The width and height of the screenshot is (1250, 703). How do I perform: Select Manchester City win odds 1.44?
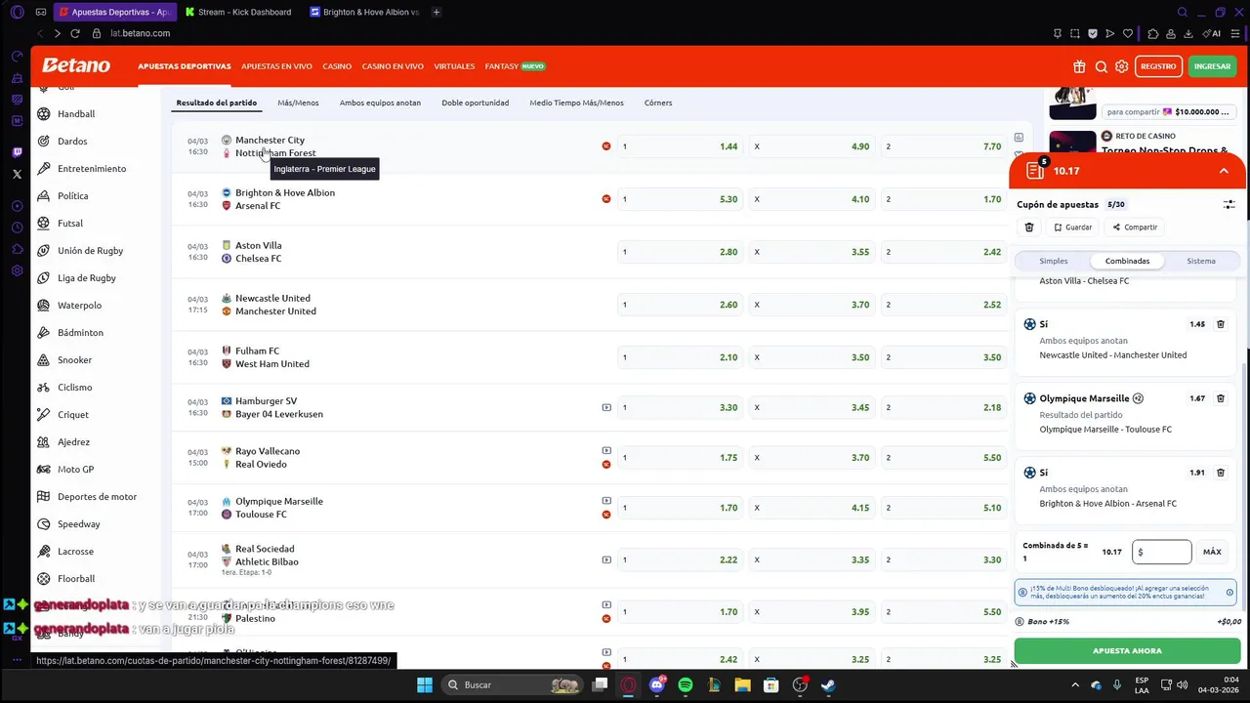pyautogui.click(x=680, y=146)
